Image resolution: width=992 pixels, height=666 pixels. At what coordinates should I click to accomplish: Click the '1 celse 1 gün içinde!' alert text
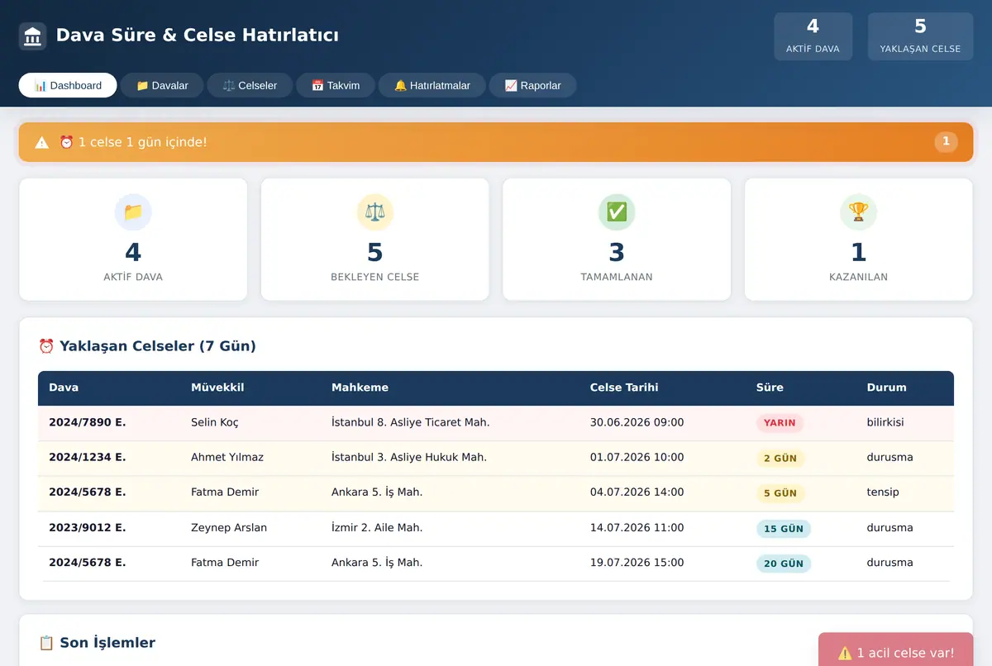click(133, 142)
